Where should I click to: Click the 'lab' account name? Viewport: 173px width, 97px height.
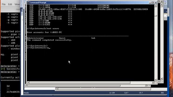pos(93,38)
